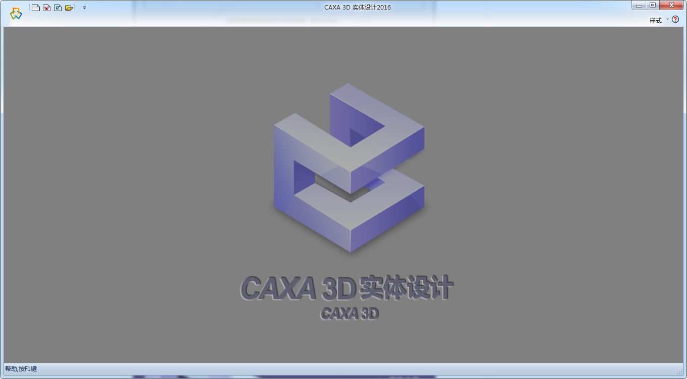The width and height of the screenshot is (687, 379).
Task: Click the yellow open folder icon
Action: tap(69, 8)
